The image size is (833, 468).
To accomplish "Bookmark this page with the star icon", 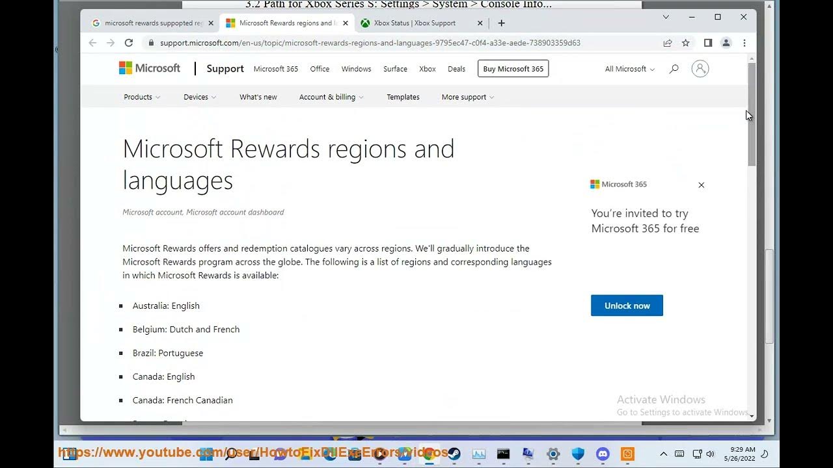I will pyautogui.click(x=685, y=43).
